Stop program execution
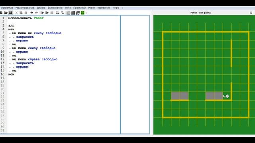The height and width of the screenshot is (143, 255). [52, 13]
